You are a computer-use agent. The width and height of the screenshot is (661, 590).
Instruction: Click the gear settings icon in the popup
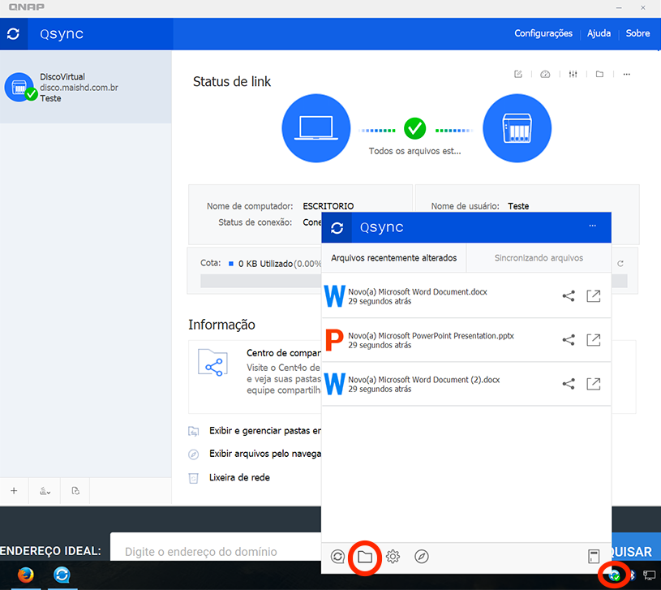click(x=393, y=557)
